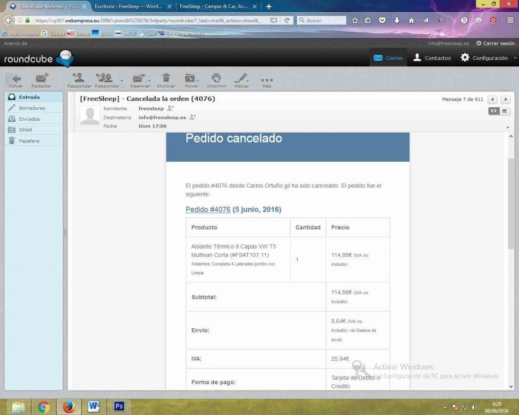Image resolution: width=519 pixels, height=415 pixels.
Task: Go to previous message arrow
Action: pyautogui.click(x=493, y=100)
